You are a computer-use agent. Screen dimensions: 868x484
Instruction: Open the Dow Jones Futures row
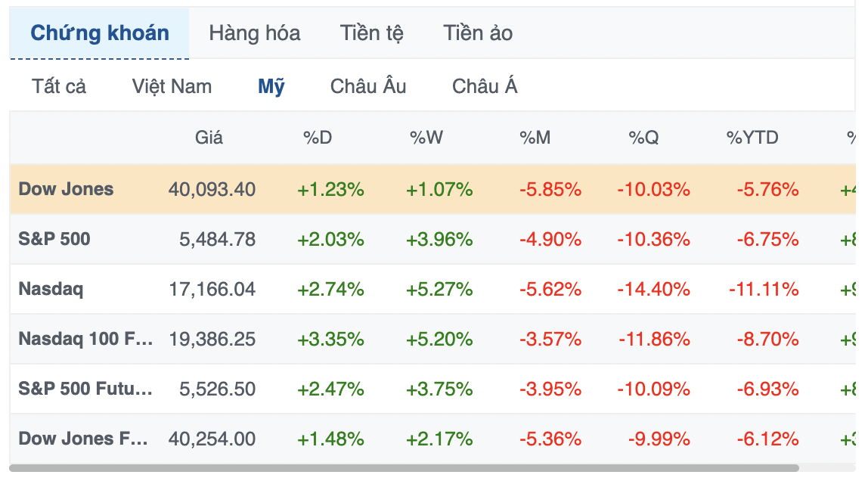click(x=433, y=439)
